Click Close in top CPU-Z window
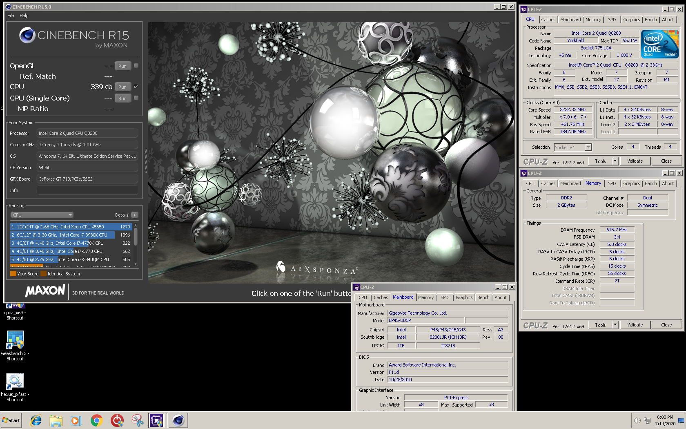The height and width of the screenshot is (429, 686). [666, 161]
